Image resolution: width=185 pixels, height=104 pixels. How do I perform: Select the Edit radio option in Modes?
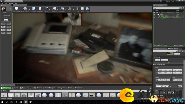[x=3, y=13]
